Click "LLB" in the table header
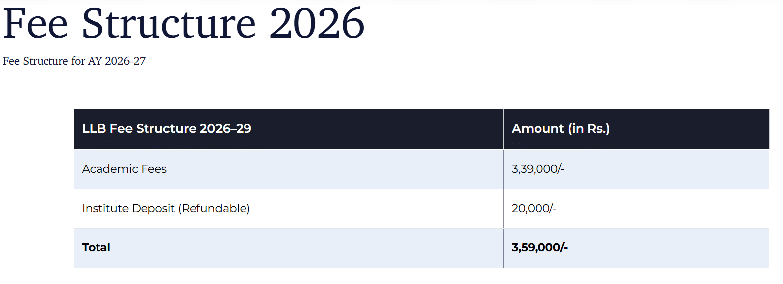The image size is (783, 284). [x=94, y=129]
